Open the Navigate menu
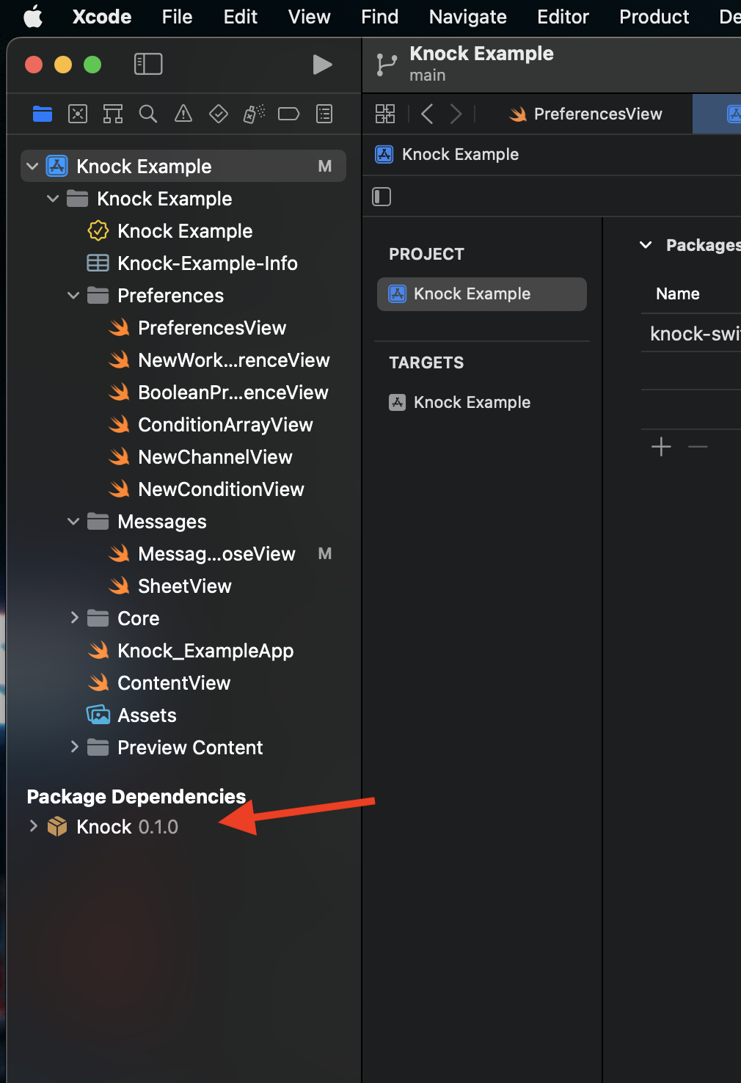The width and height of the screenshot is (741, 1083). [467, 17]
